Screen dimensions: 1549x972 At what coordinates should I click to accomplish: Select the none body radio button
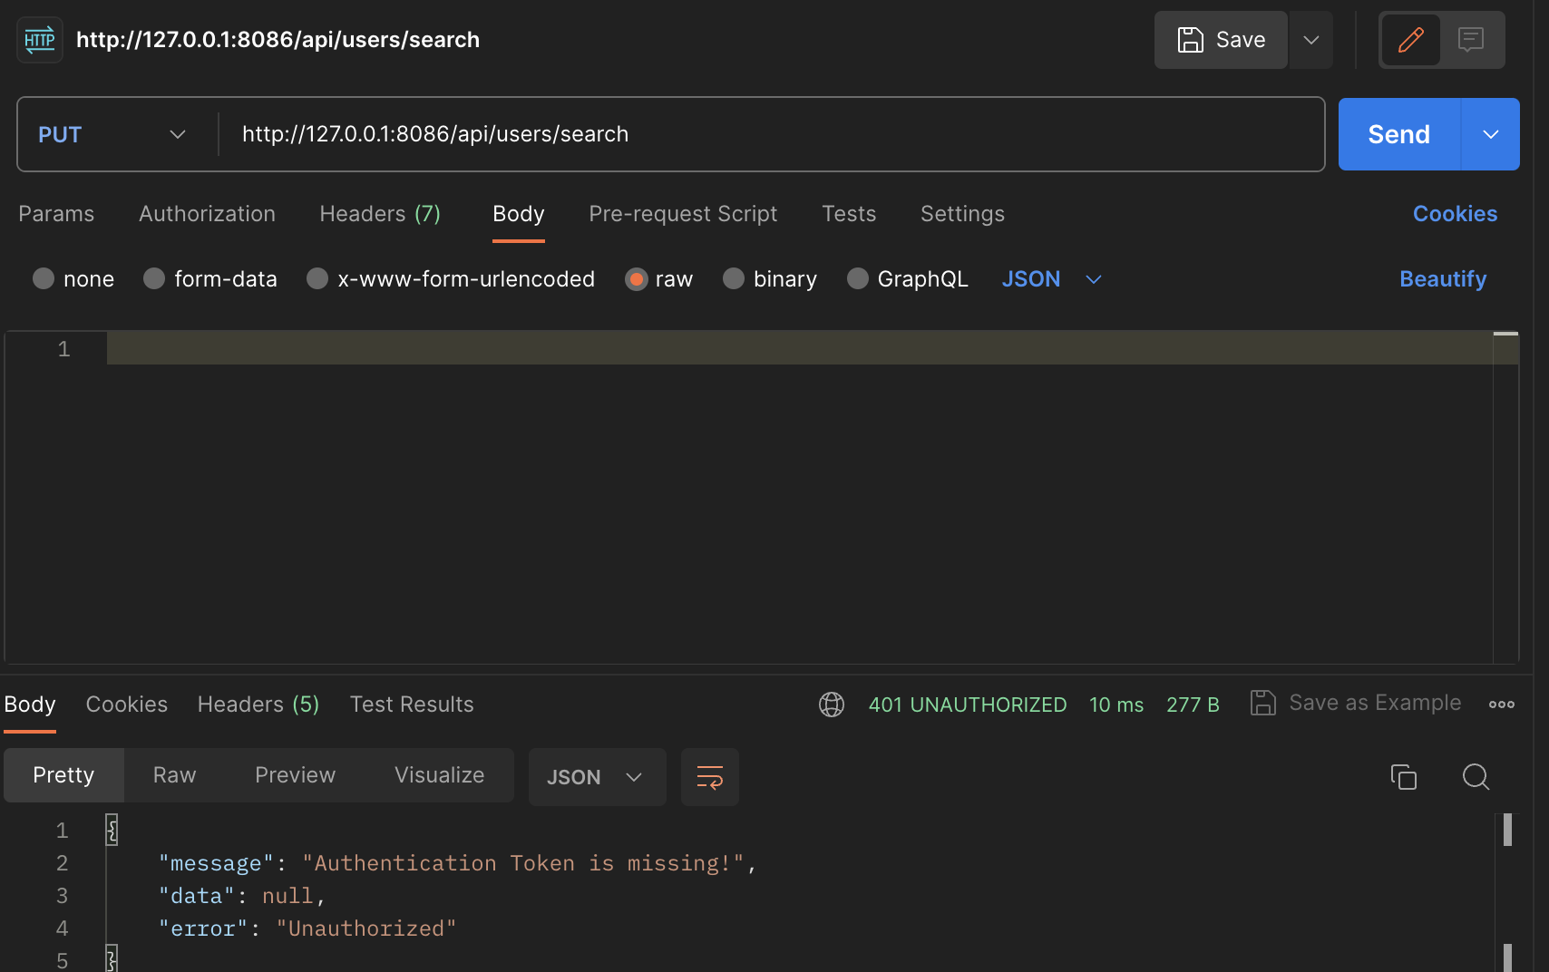[44, 278]
